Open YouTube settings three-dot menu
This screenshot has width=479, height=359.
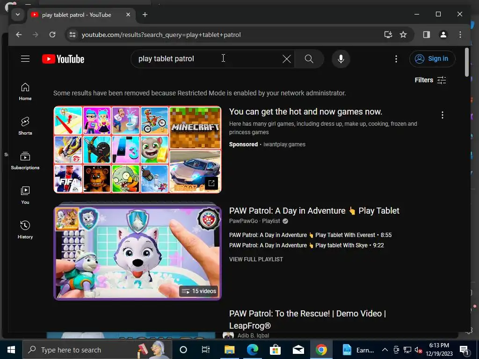(x=396, y=59)
